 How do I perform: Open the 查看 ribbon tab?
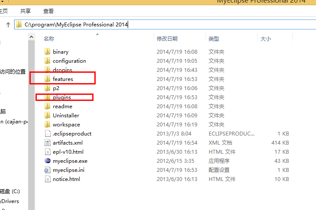point(48,11)
